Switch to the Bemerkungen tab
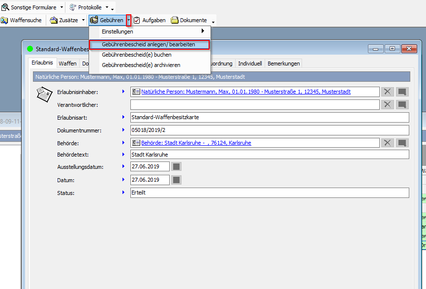Viewport: 426px width, 289px height. pyautogui.click(x=283, y=64)
